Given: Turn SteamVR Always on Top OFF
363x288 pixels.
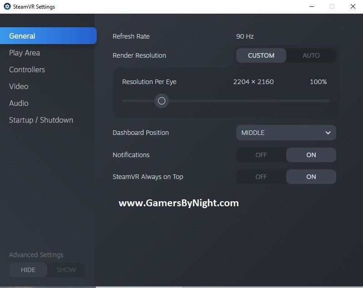Looking at the screenshot, I should (x=261, y=177).
